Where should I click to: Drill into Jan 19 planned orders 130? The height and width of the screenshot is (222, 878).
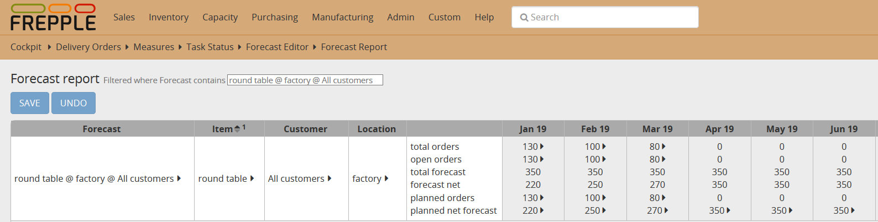click(x=542, y=198)
